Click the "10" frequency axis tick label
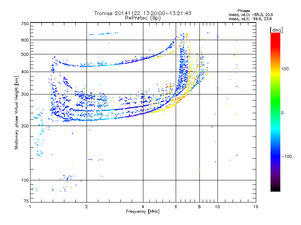This screenshot has width=301, height=225. tap(217, 207)
